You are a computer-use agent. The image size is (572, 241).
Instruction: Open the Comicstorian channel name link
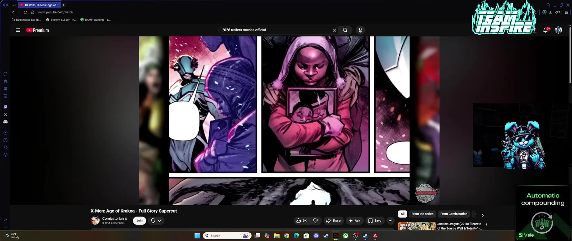(x=113, y=219)
